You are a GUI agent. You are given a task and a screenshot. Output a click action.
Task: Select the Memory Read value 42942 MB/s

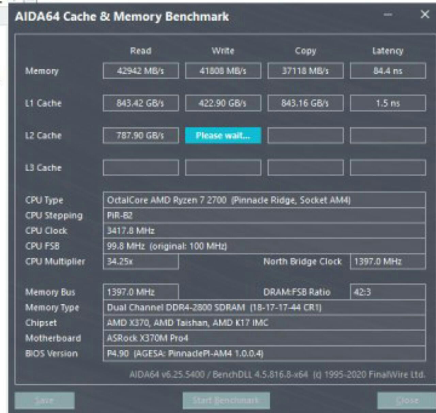141,71
